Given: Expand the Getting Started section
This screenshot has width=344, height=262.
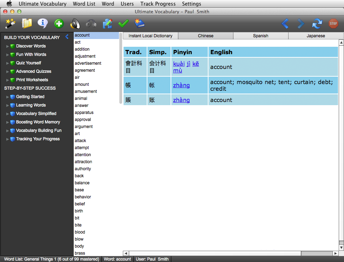Looking at the screenshot, I should pos(8,97).
